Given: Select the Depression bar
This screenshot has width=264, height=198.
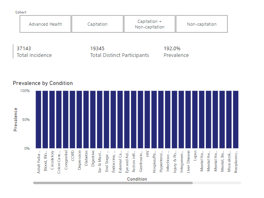Looking at the screenshot, I should point(79,119).
